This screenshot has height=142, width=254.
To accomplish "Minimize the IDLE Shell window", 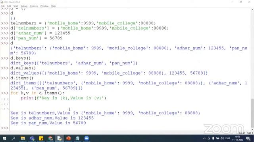I will [233, 2].
